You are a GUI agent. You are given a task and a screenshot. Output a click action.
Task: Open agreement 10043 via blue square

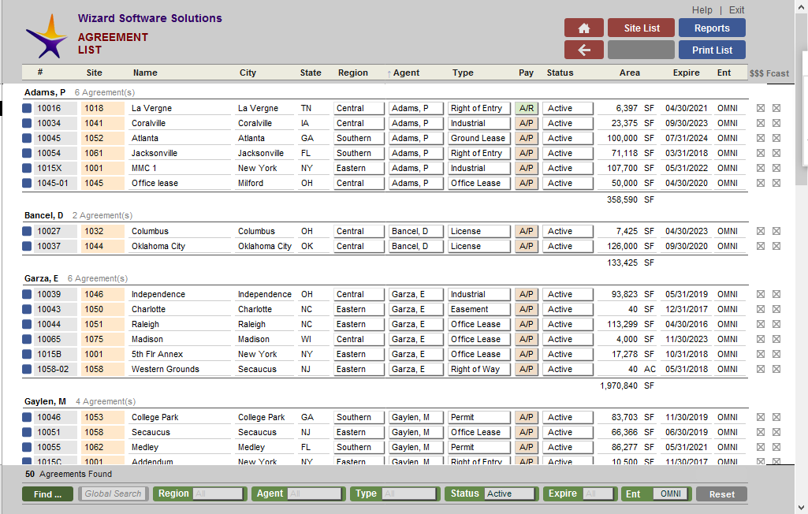tap(27, 309)
